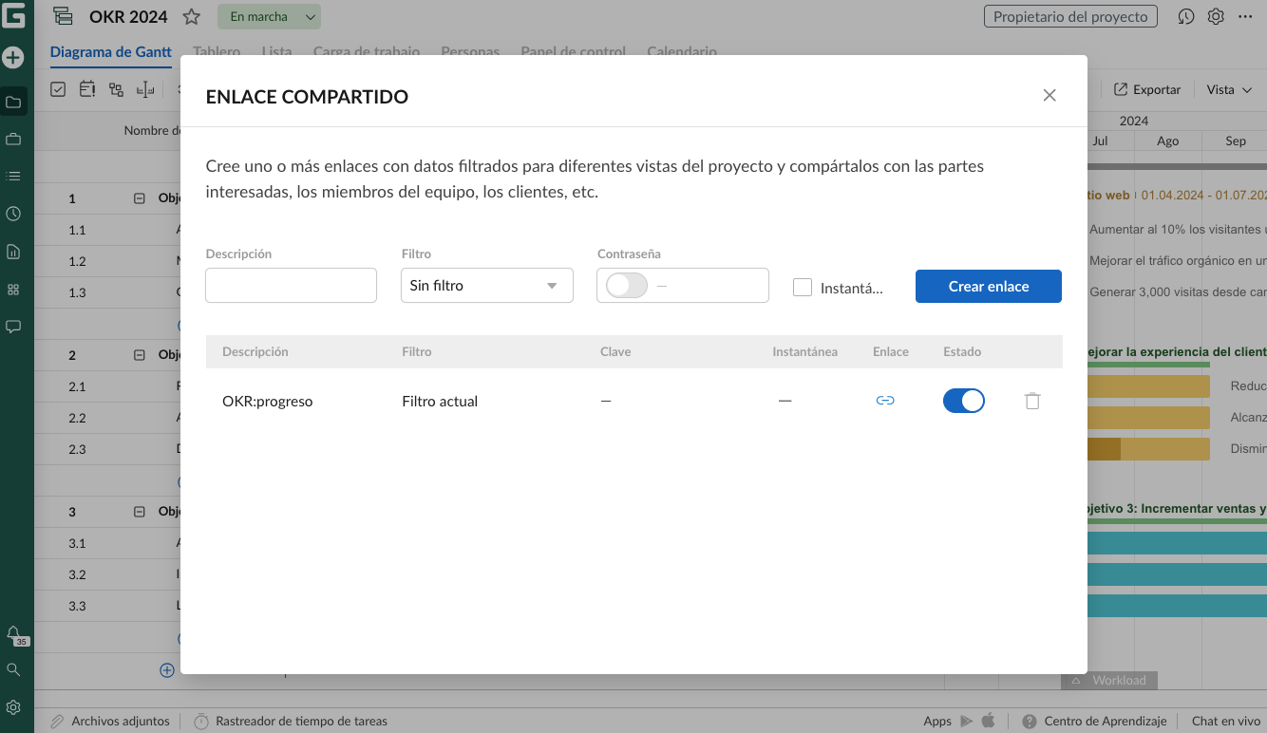This screenshot has width=1267, height=733.
Task: Open the three-dots more menu at top right
Action: [1245, 16]
